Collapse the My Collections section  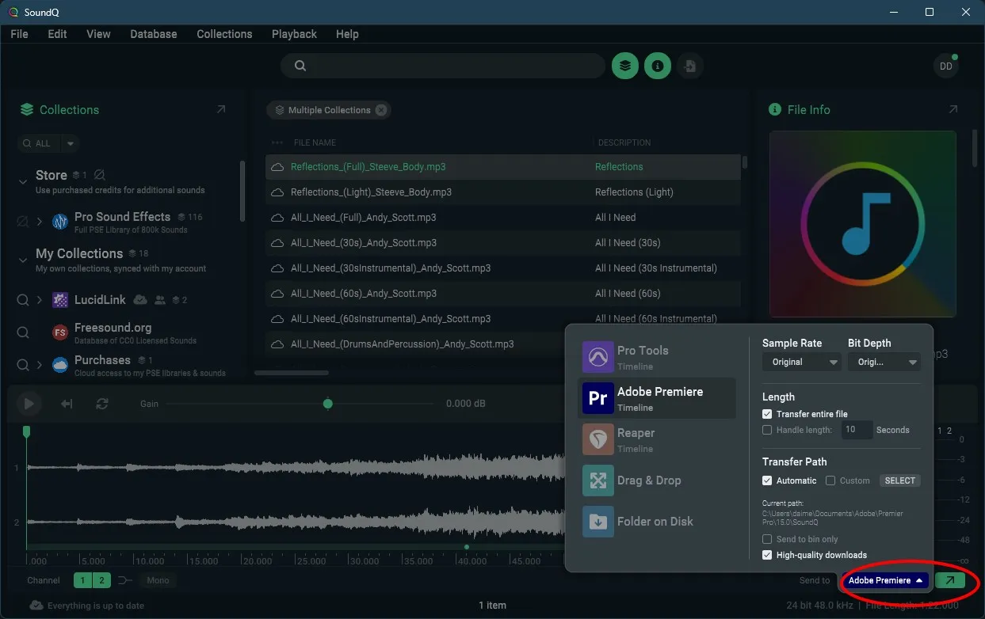(x=22, y=259)
